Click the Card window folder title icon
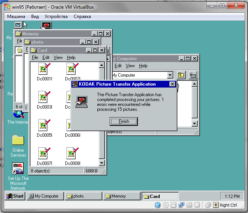Image resolution: width=248 pixels, height=213 pixels. (x=33, y=50)
